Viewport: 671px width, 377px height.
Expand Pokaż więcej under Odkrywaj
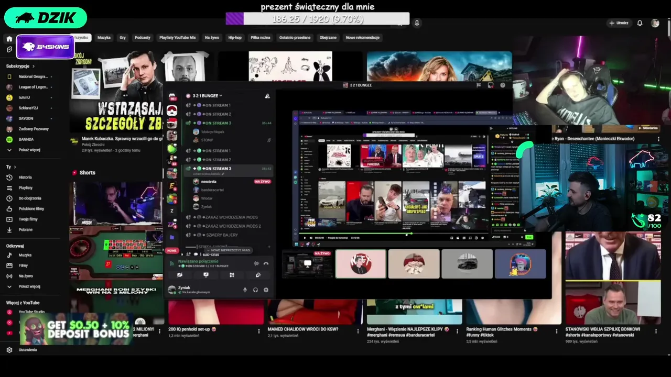pos(24,286)
